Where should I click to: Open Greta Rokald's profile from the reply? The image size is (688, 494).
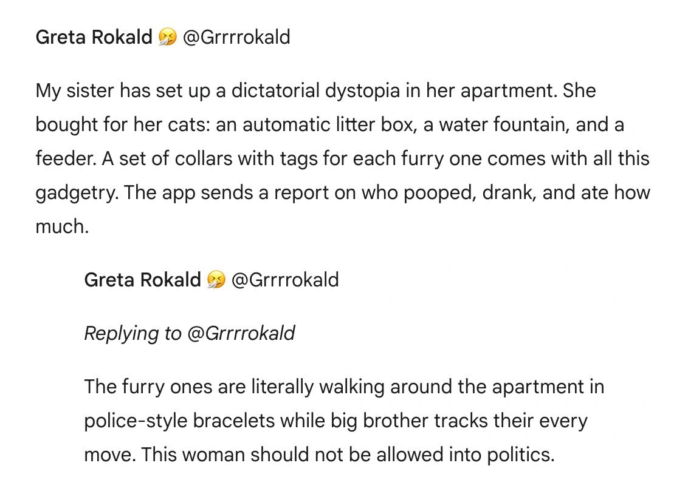pos(142,280)
